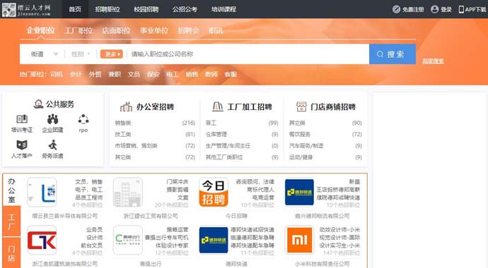The image size is (488, 268).
Task: Open the CTK 浙江贵凯建筑装饰 logo
Action: click(42, 240)
